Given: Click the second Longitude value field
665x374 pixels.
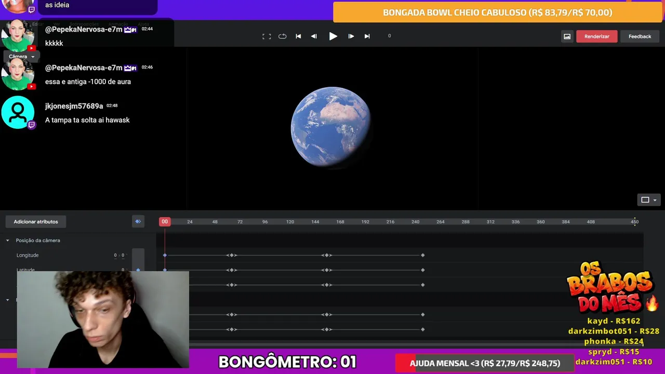Looking at the screenshot, I should click(x=123, y=256).
